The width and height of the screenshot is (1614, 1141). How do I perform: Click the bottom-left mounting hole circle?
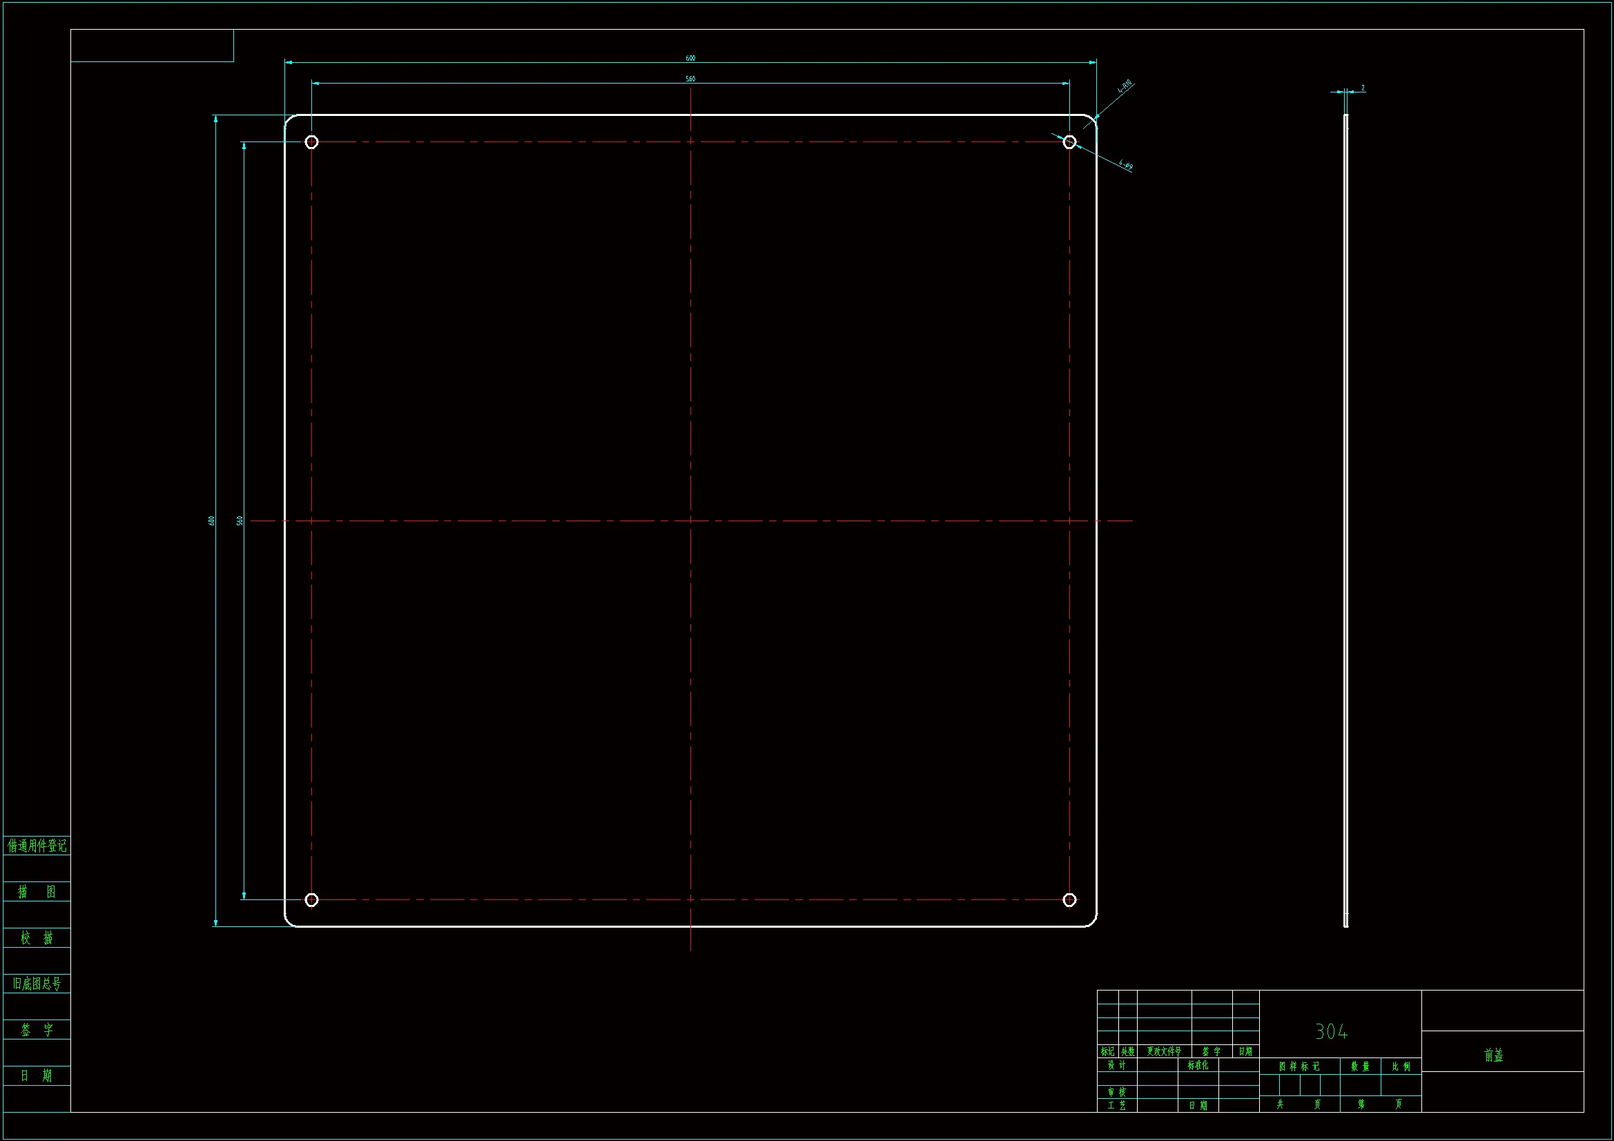(x=311, y=900)
